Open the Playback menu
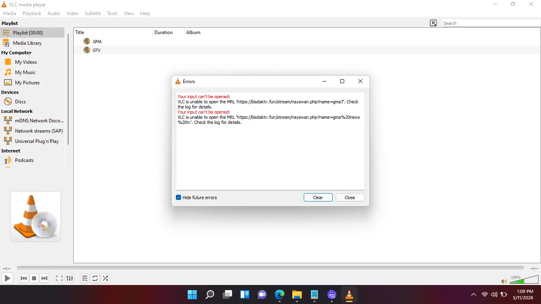541x304 pixels. tap(32, 13)
